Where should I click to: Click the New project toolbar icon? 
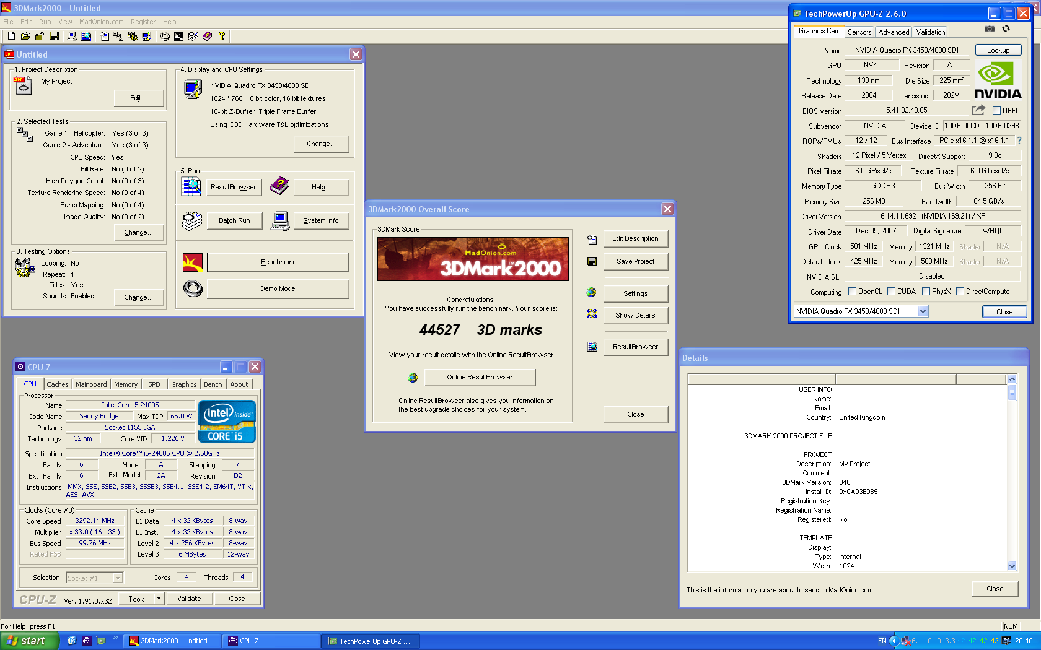coord(11,37)
